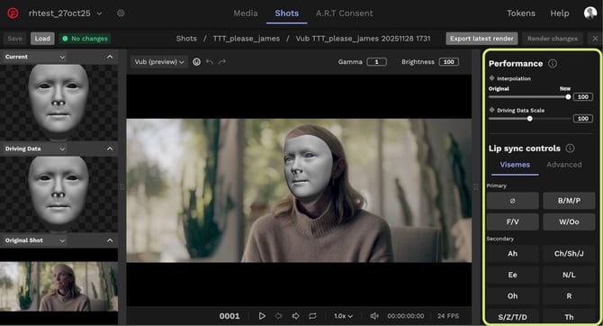Select the Visemes tab
The width and height of the screenshot is (603, 326).
click(x=515, y=165)
